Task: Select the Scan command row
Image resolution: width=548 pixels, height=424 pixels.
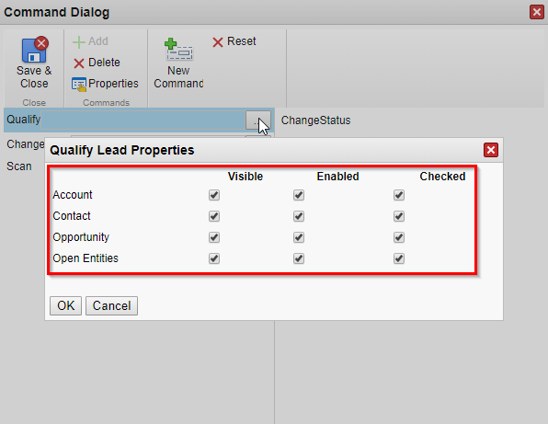Action: pyautogui.click(x=19, y=166)
